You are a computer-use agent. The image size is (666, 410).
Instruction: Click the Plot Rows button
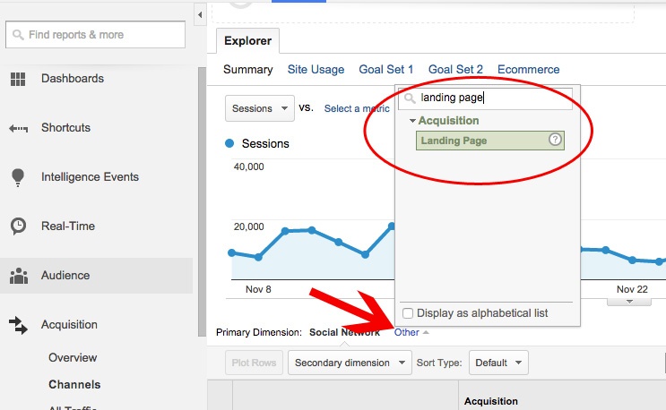[x=253, y=363]
